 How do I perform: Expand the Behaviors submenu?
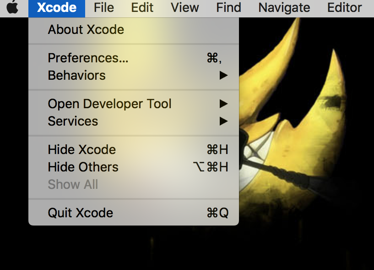tap(134, 75)
